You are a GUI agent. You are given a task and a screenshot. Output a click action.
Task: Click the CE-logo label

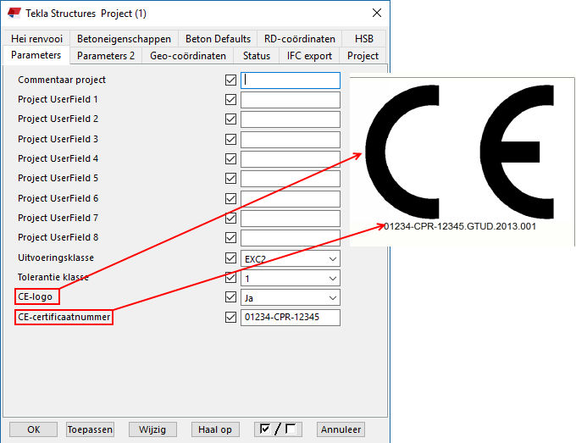click(x=36, y=296)
